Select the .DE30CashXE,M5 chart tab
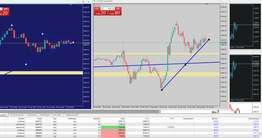 72,115
